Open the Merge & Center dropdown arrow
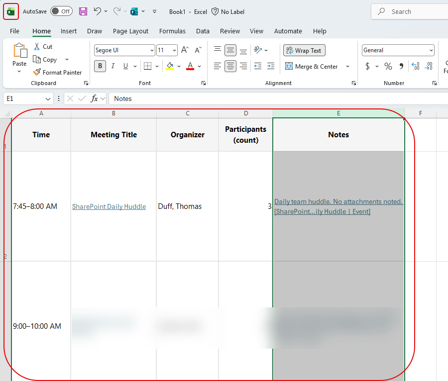 click(x=347, y=66)
